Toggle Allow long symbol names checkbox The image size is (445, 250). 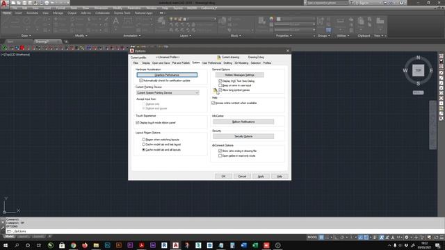pos(220,90)
